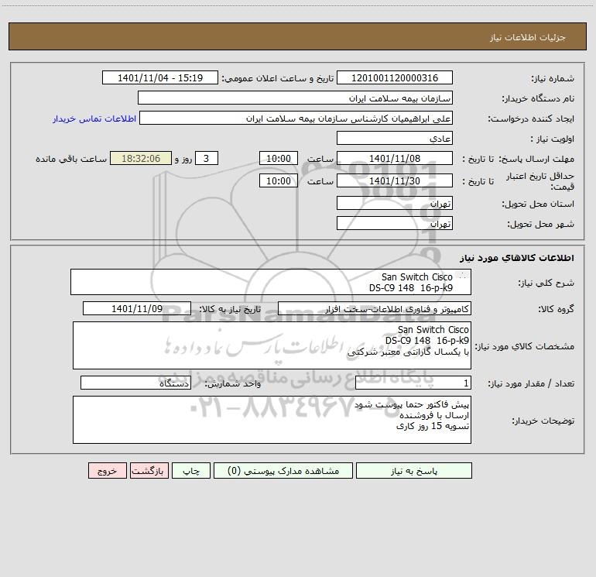Click price validity date 1401/11/30

click(x=395, y=180)
